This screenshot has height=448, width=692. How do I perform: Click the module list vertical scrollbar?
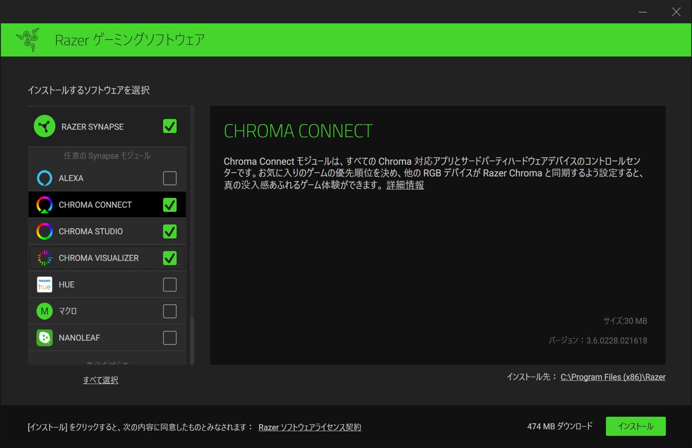click(192, 235)
